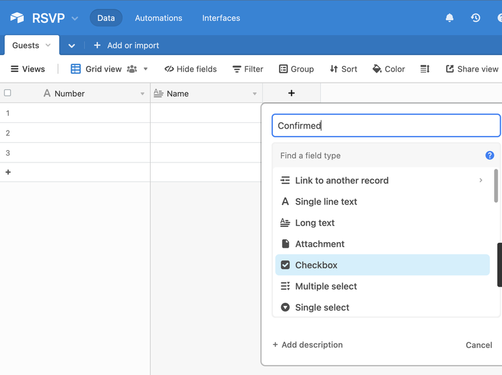Screen dimensions: 502x375
Task: Open the tables list chevron
Action: point(72,45)
